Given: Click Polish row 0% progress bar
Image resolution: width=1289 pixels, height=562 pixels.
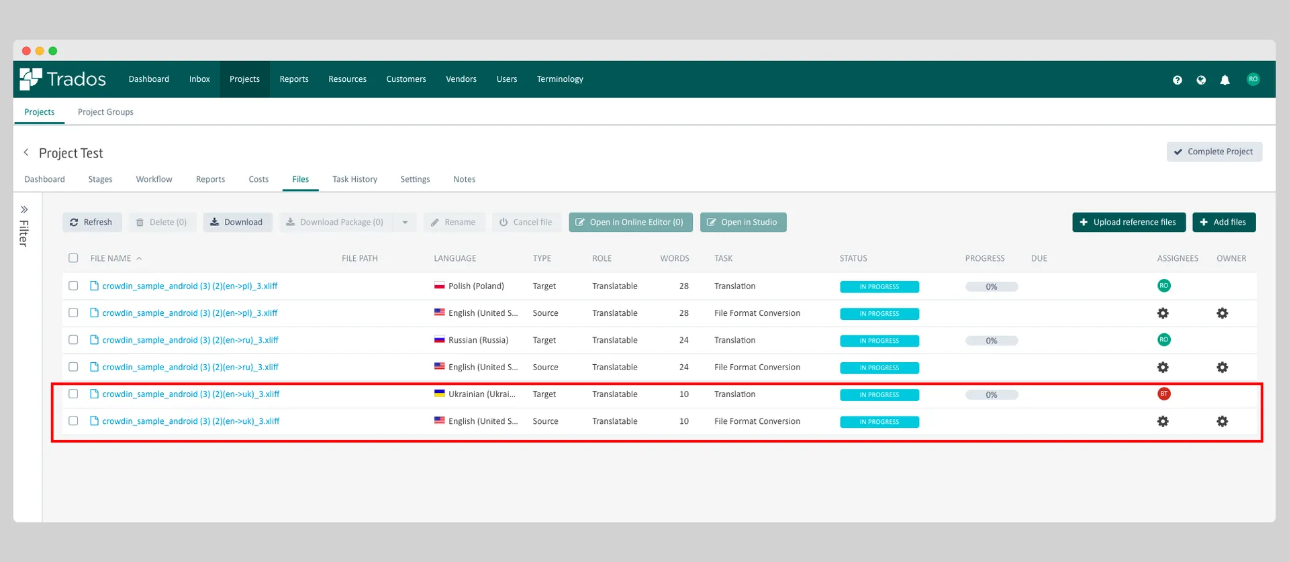Looking at the screenshot, I should click(992, 286).
